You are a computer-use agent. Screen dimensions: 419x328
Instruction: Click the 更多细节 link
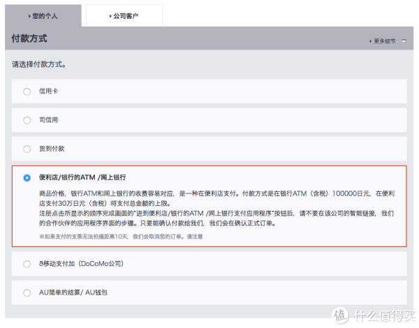385,41
